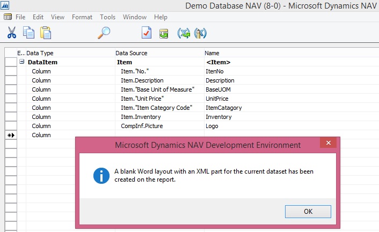
Task: Select the row header for DataItem row
Action: [x=11, y=62]
